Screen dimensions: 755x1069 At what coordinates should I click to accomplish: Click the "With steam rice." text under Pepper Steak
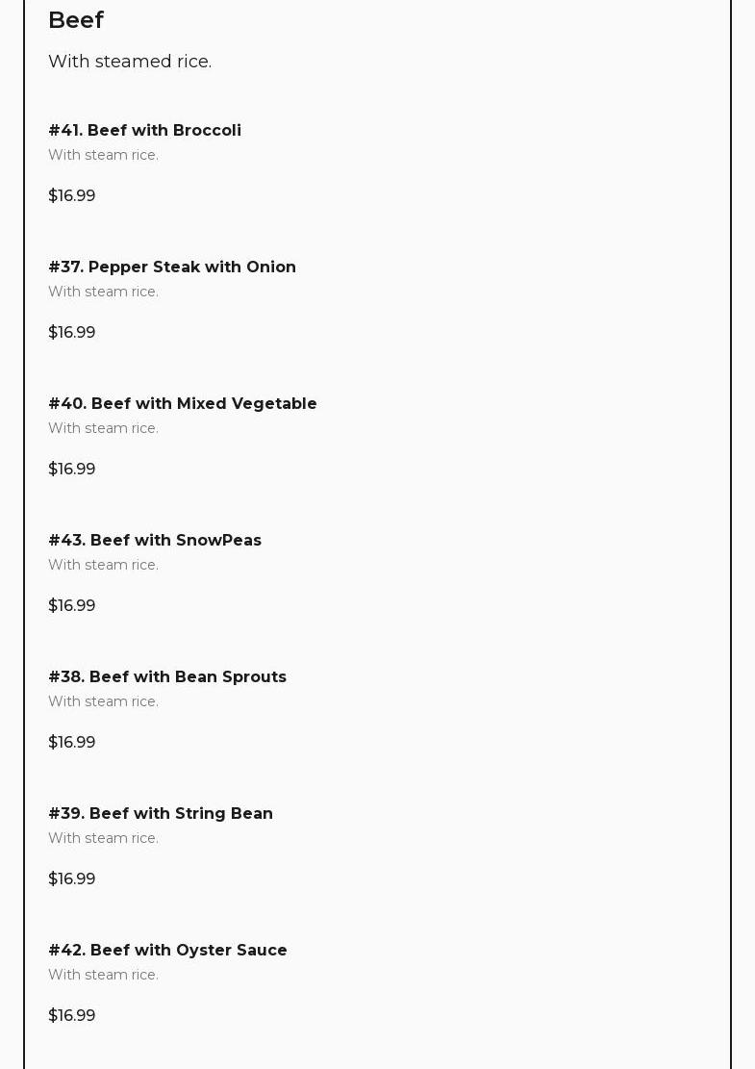[x=103, y=292]
